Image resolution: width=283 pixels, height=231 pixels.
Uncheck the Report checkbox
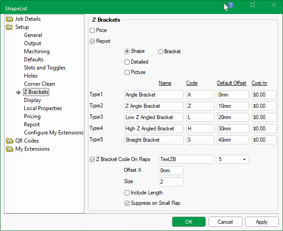(93, 42)
